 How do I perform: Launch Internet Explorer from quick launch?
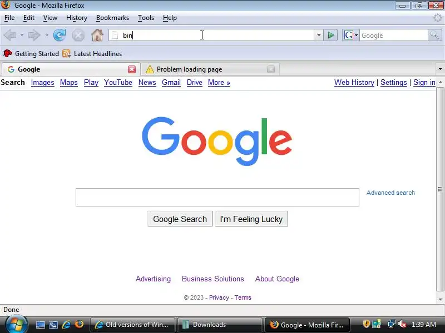click(x=66, y=325)
